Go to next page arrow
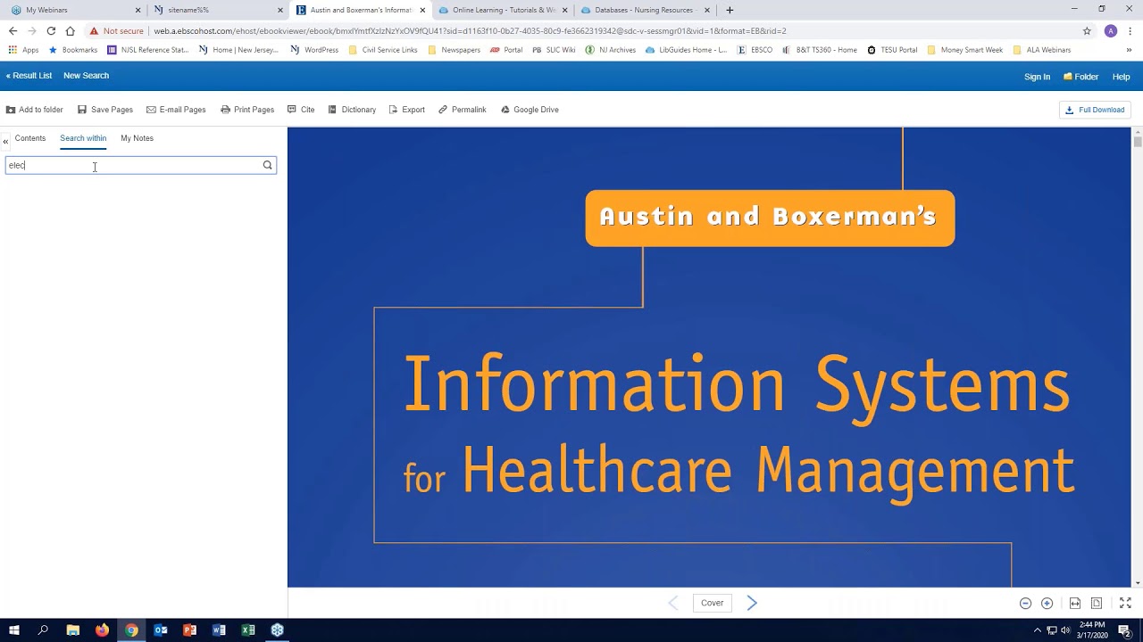The width and height of the screenshot is (1143, 642). pos(752,603)
